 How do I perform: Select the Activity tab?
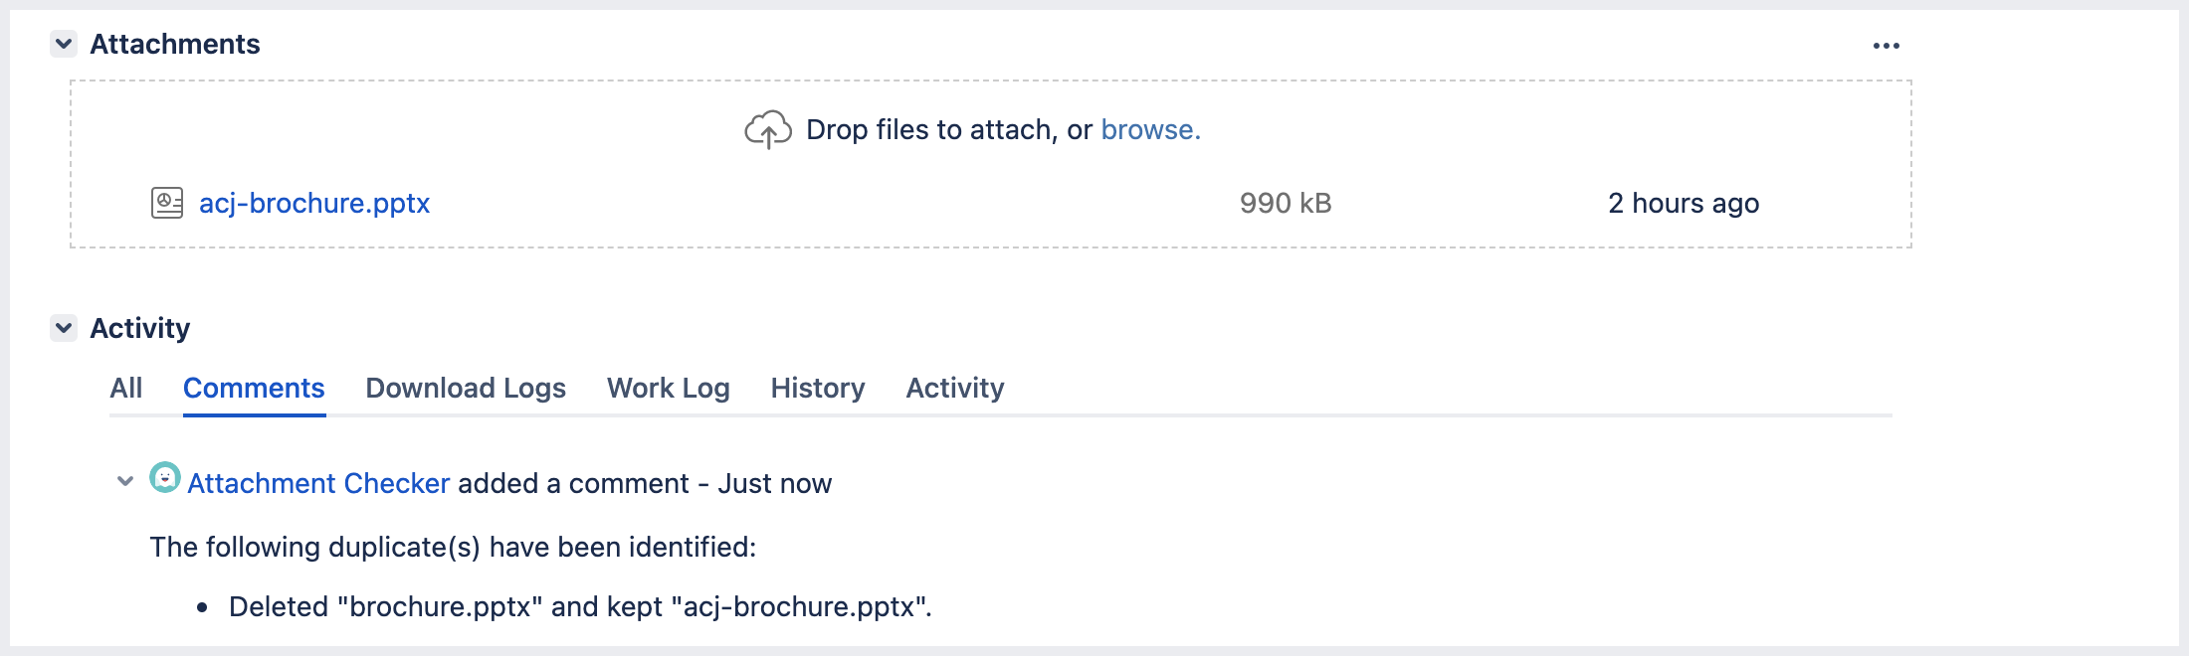(954, 388)
